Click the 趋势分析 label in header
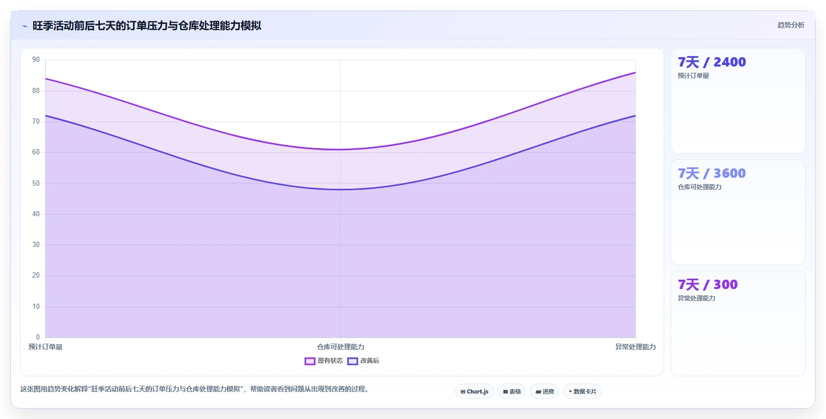The image size is (826, 419). point(791,25)
